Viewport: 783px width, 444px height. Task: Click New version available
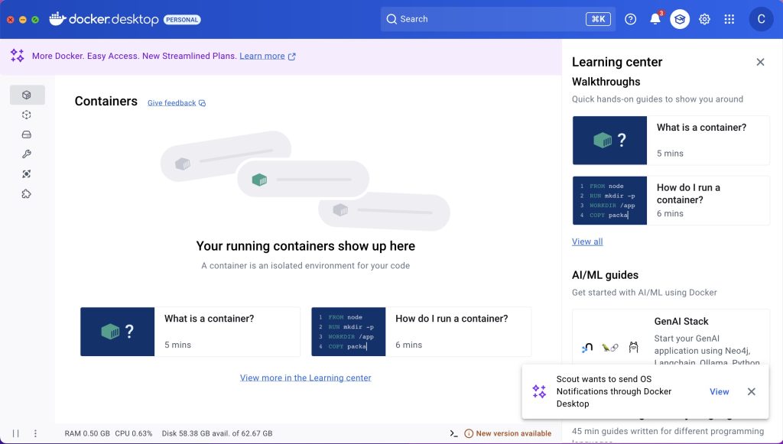(508, 433)
